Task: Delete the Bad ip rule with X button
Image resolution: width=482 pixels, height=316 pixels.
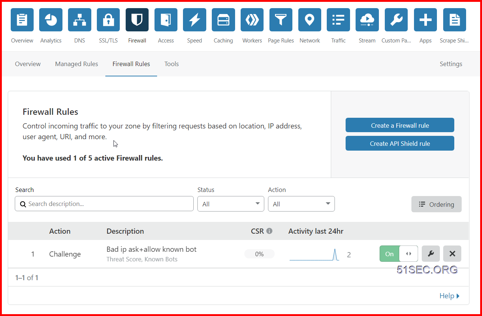Action: (x=452, y=254)
